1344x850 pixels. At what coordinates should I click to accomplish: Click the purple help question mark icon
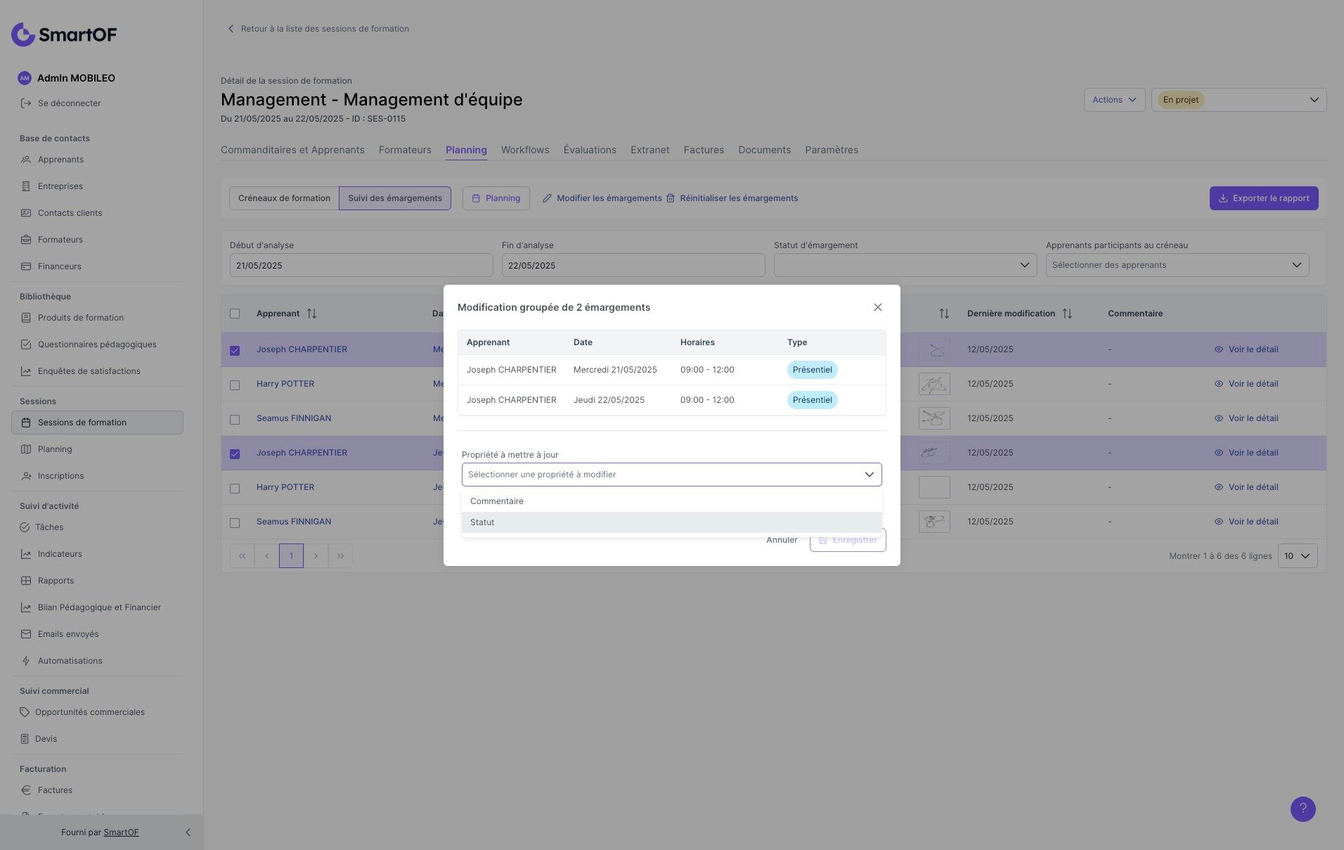(1303, 809)
